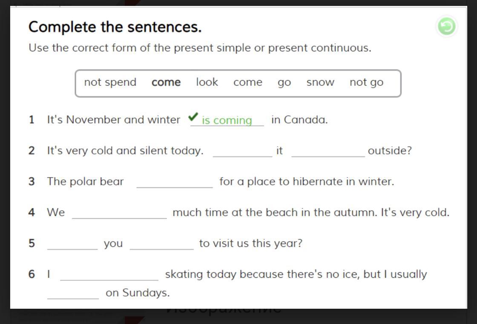Click the green checkmark in sentence 1
This screenshot has width=477, height=324.
pyautogui.click(x=193, y=117)
